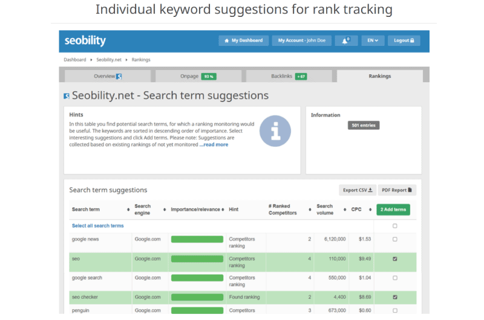Open the ...read more link
The width and height of the screenshot is (484, 320).
coord(214,144)
